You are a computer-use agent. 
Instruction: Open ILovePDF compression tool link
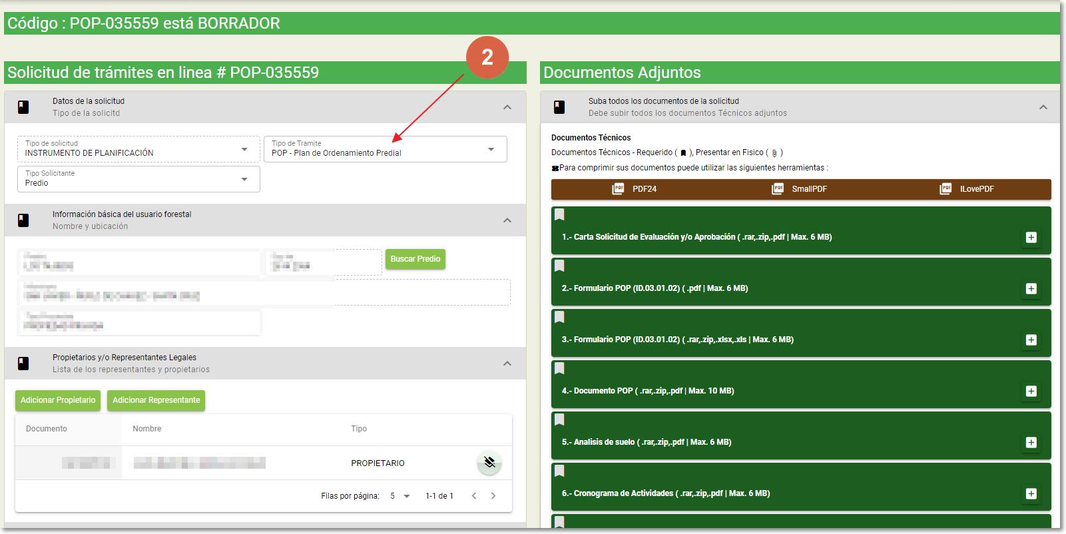(969, 189)
